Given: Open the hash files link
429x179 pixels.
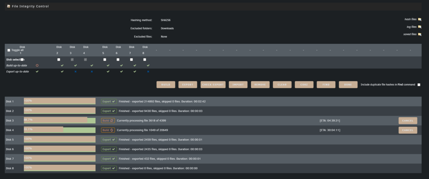Looking at the screenshot, I should pyautogui.click(x=411, y=19).
